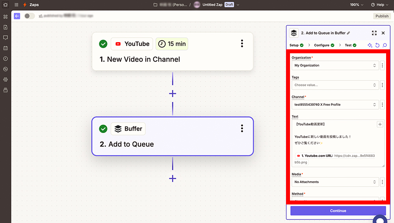This screenshot has width=394, height=223.
Task: Click the Untitled Zap title
Action: point(212,4)
